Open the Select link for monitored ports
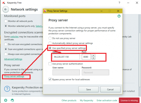Screen dimensions: 141x103 [39, 26]
